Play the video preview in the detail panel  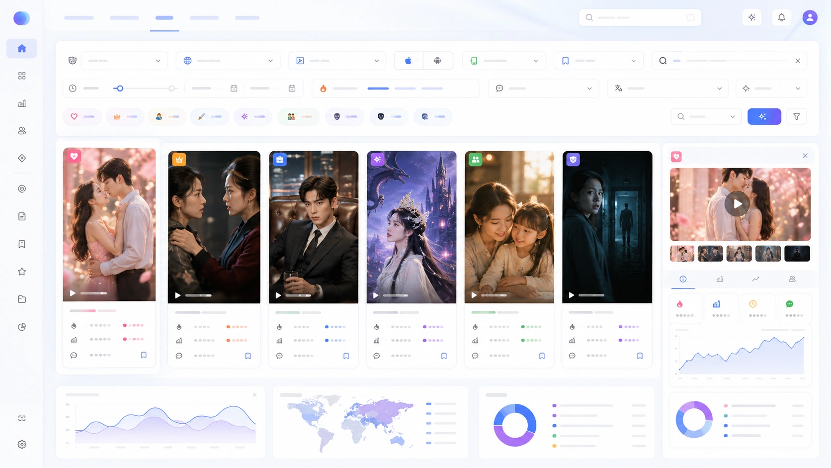[x=737, y=204]
